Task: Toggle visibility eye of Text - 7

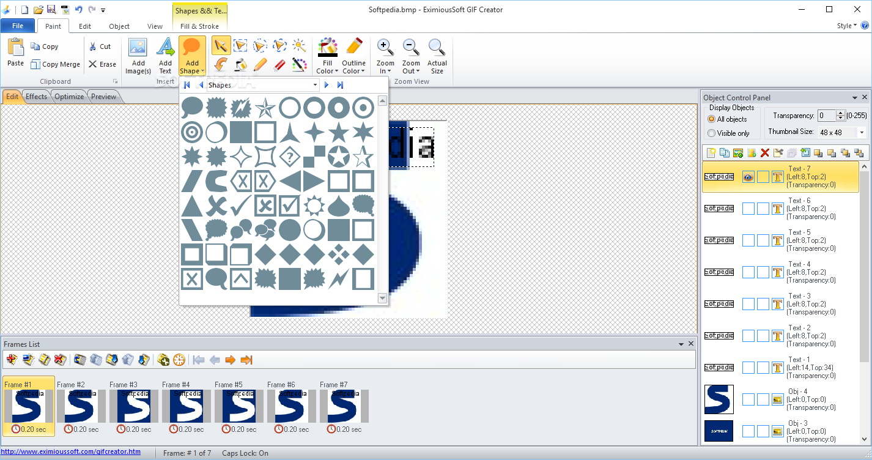Action: (748, 177)
